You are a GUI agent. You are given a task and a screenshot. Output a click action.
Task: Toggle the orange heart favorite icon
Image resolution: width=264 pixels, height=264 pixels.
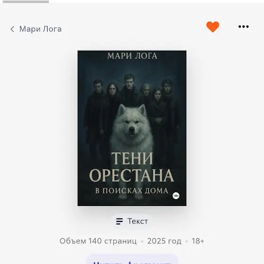(x=213, y=27)
